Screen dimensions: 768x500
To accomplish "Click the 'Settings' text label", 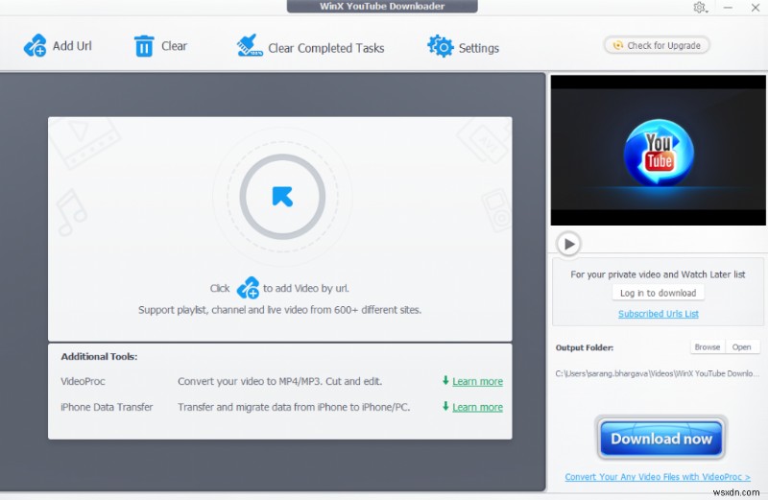I will (479, 48).
